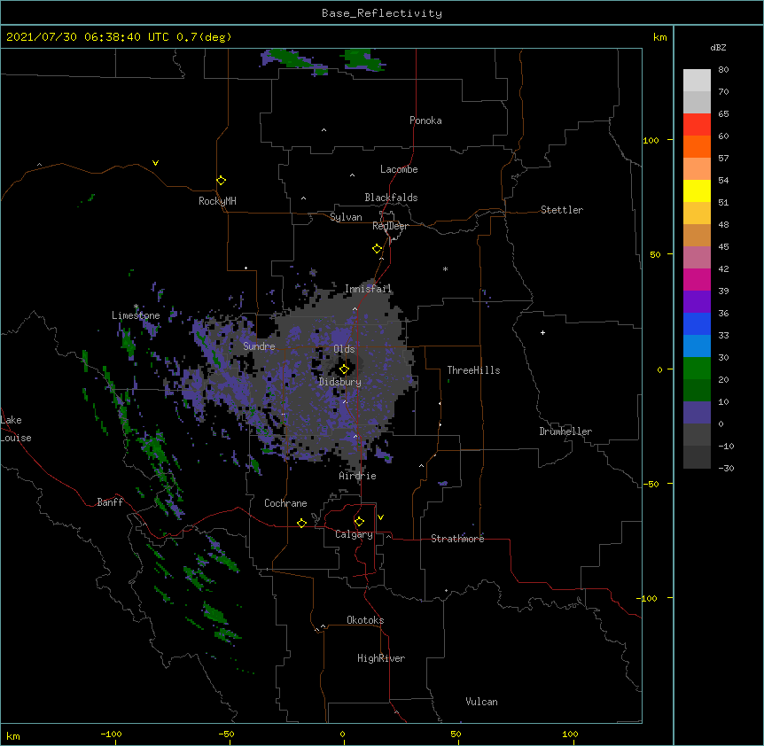The width and height of the screenshot is (764, 746).
Task: Click the Blackfalds city label
Action: coord(391,198)
